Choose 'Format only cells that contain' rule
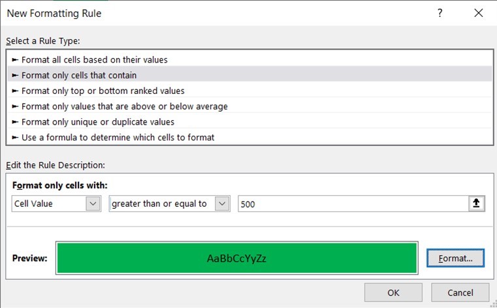This screenshot has width=497, height=308. 79,75
